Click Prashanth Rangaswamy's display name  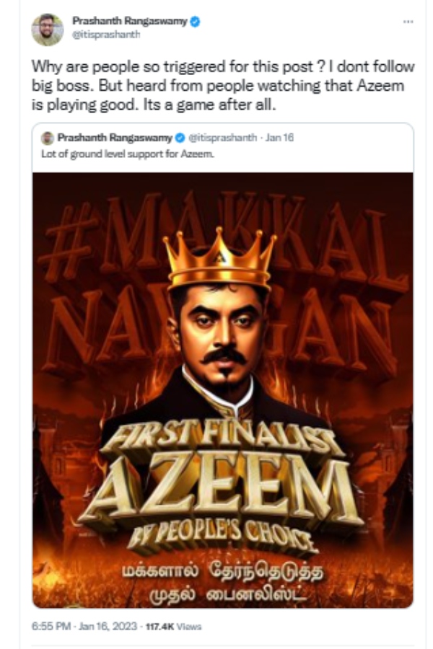(x=130, y=21)
